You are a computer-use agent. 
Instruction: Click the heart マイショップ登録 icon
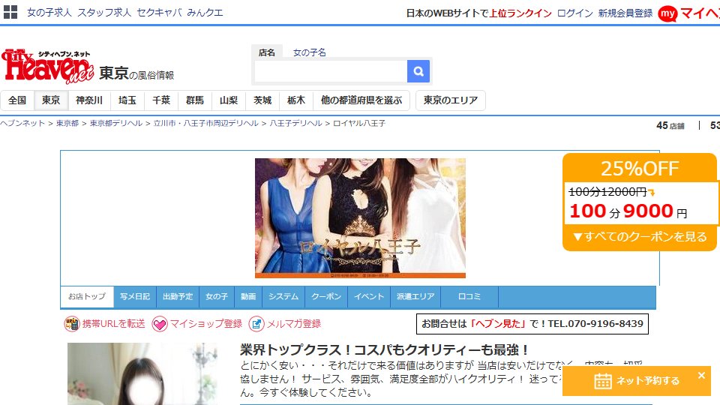[159, 324]
